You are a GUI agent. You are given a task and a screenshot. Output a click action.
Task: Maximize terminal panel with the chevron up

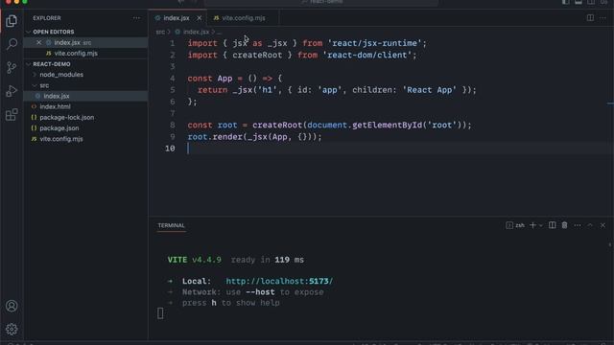(x=590, y=225)
